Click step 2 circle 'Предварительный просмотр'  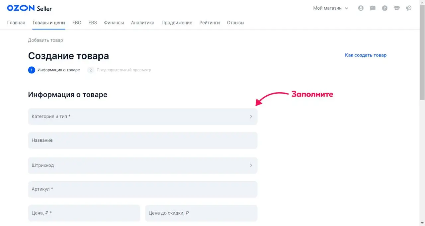(x=91, y=70)
